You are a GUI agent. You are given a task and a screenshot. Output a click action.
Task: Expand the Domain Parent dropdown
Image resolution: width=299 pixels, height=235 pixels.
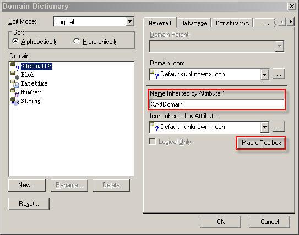coord(279,46)
